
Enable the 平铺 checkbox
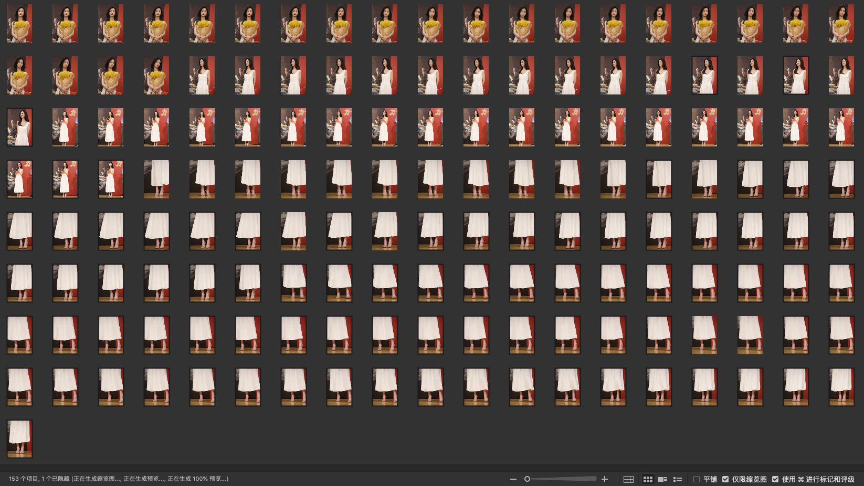(x=697, y=479)
